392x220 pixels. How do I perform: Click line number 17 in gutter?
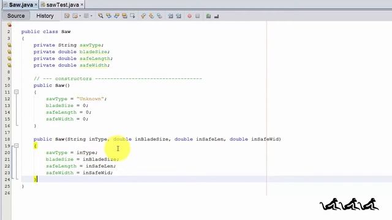click(7, 132)
